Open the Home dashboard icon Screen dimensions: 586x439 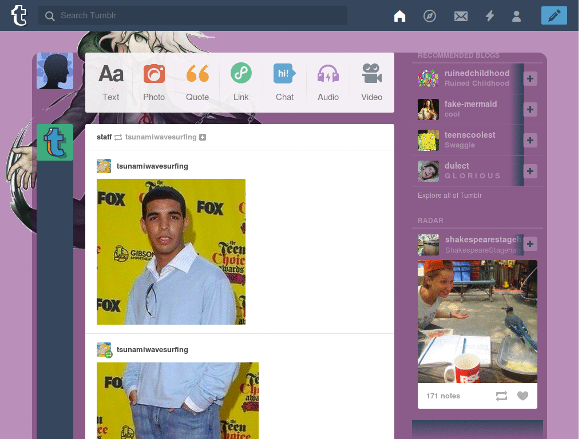(x=399, y=16)
